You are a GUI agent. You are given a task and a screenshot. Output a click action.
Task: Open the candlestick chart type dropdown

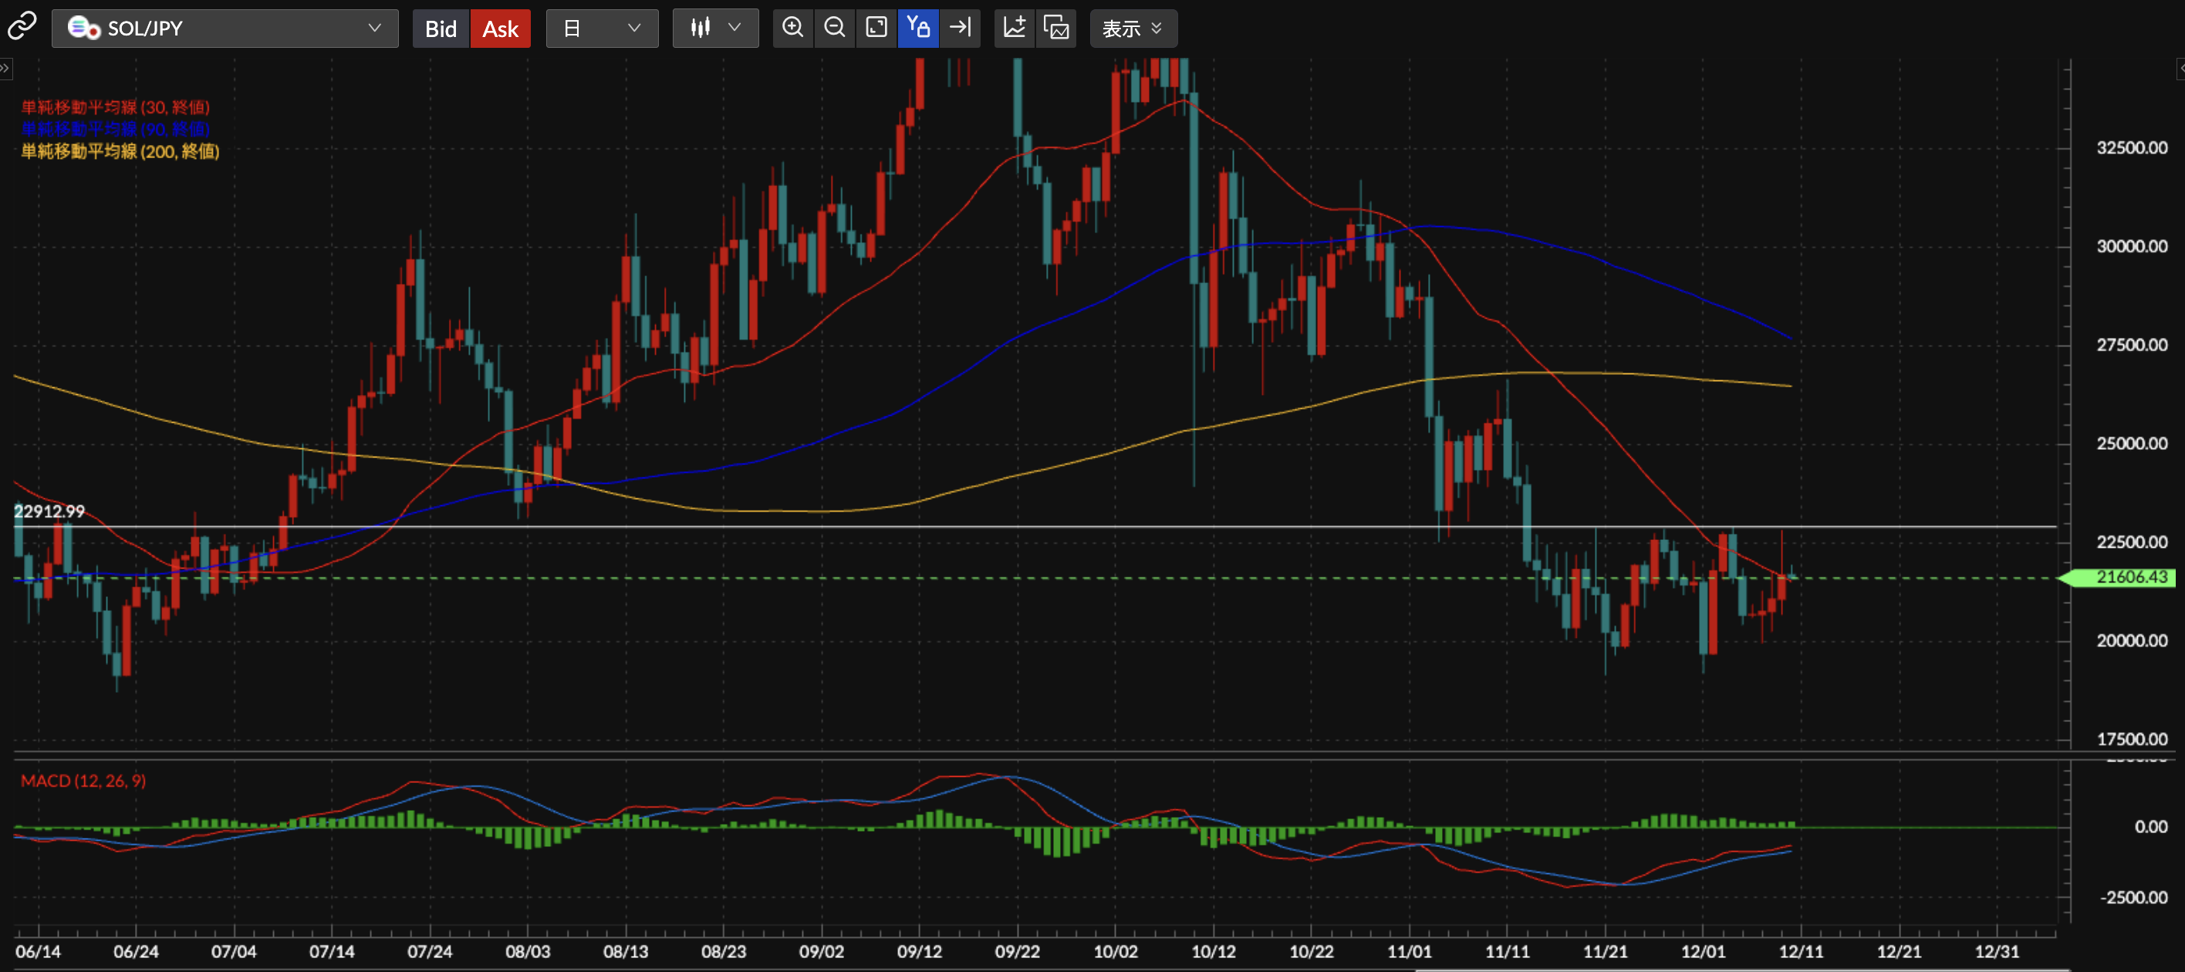tap(715, 29)
